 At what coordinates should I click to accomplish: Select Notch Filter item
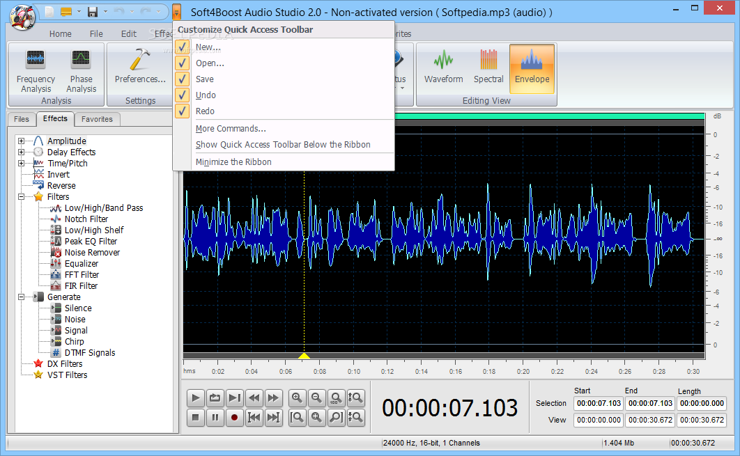86,219
